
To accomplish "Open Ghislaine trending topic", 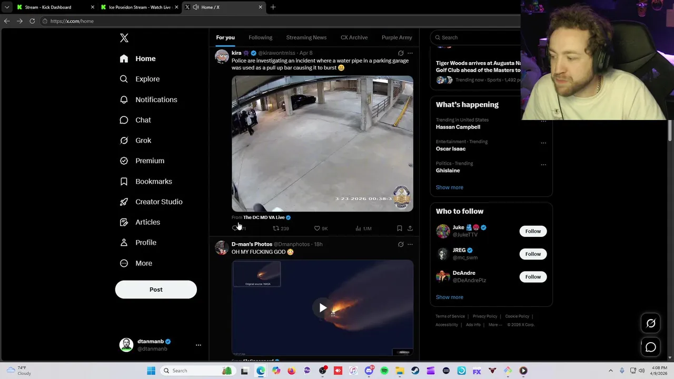I will click(448, 171).
